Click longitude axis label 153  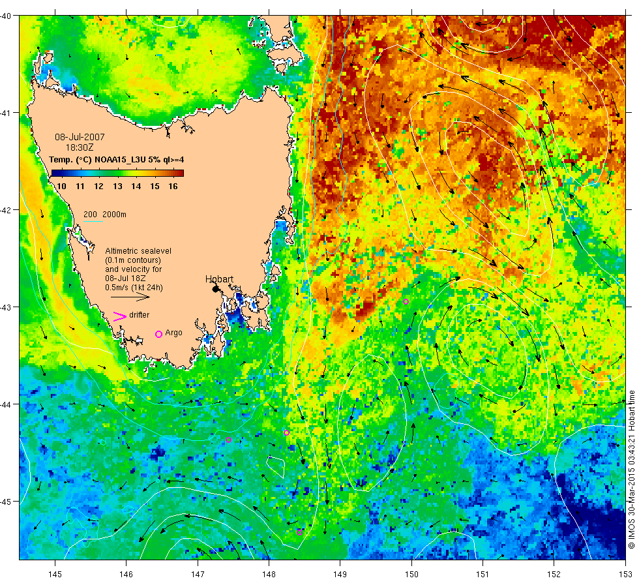tap(625, 575)
